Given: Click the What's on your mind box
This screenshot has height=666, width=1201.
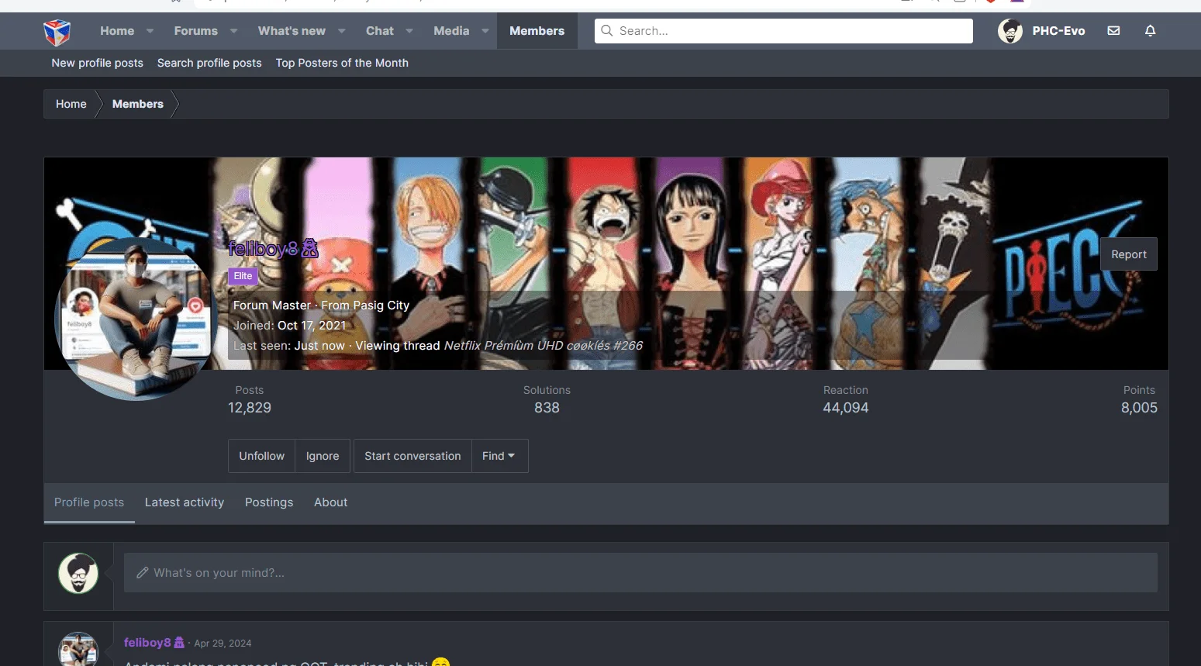Looking at the screenshot, I should (x=640, y=573).
